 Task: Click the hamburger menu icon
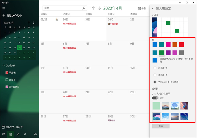point(4,8)
